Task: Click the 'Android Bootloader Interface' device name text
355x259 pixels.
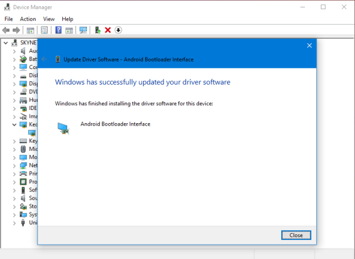Action: pyautogui.click(x=115, y=124)
